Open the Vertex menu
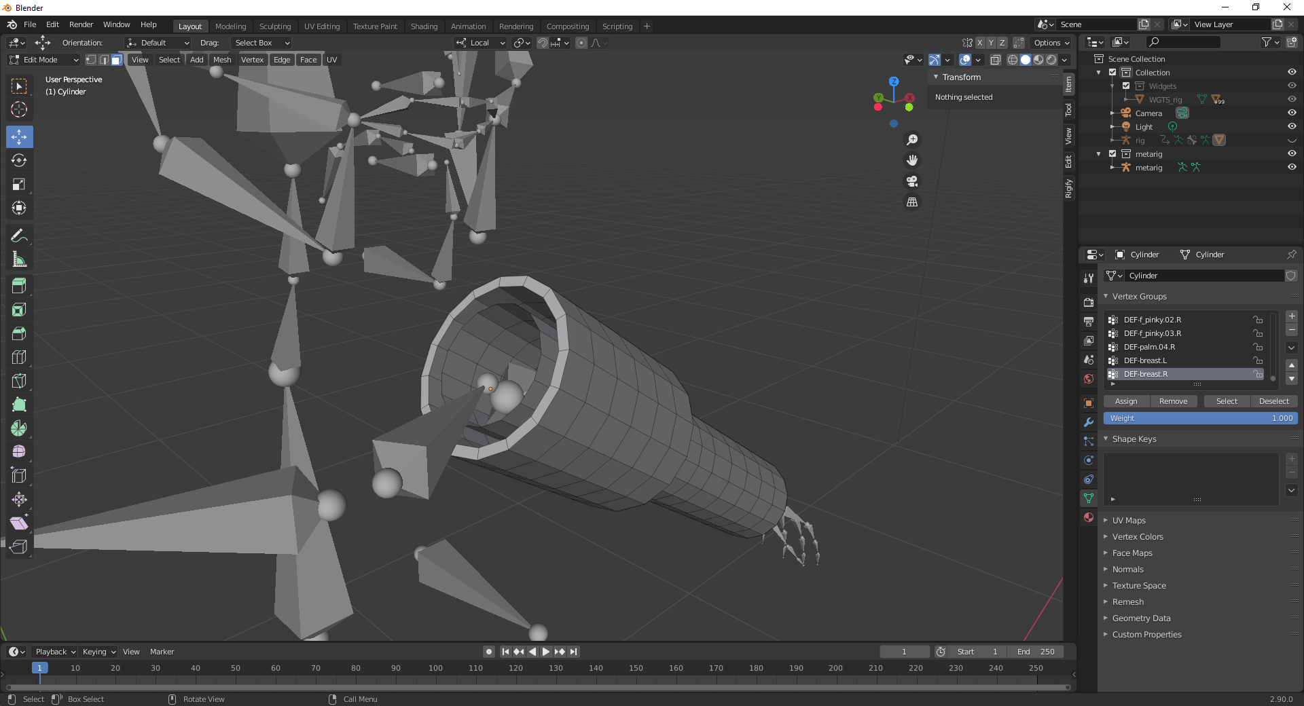Image resolution: width=1304 pixels, height=706 pixels. pos(252,60)
